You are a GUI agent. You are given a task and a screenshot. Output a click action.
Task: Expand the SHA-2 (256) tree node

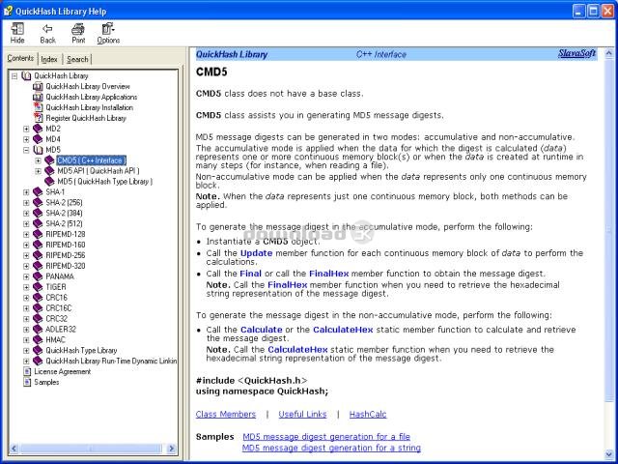tap(26, 203)
